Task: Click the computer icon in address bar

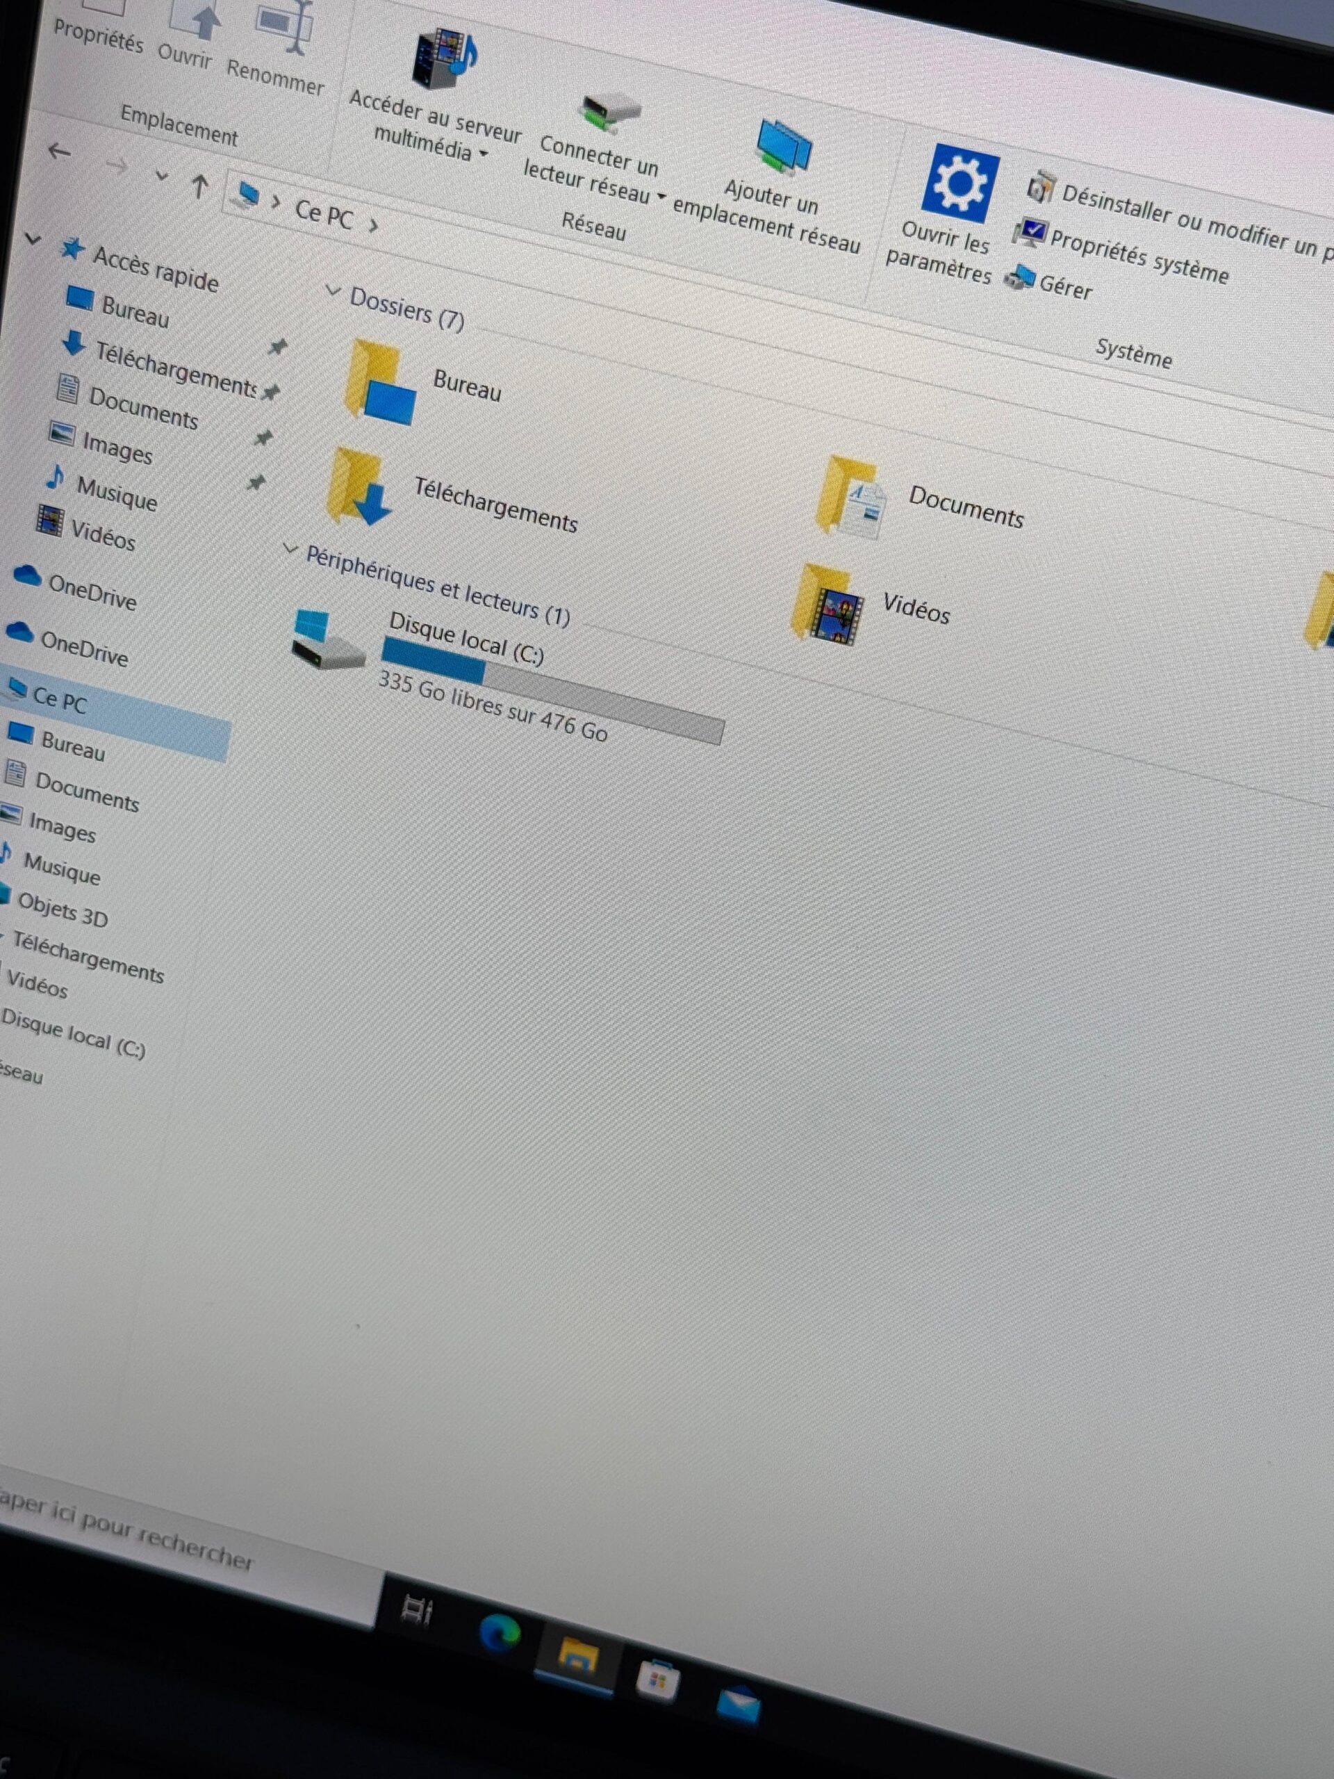Action: (245, 195)
